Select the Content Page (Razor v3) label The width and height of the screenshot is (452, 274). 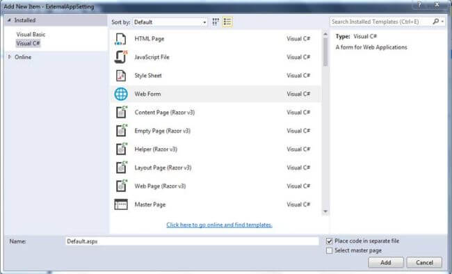[x=165, y=113]
